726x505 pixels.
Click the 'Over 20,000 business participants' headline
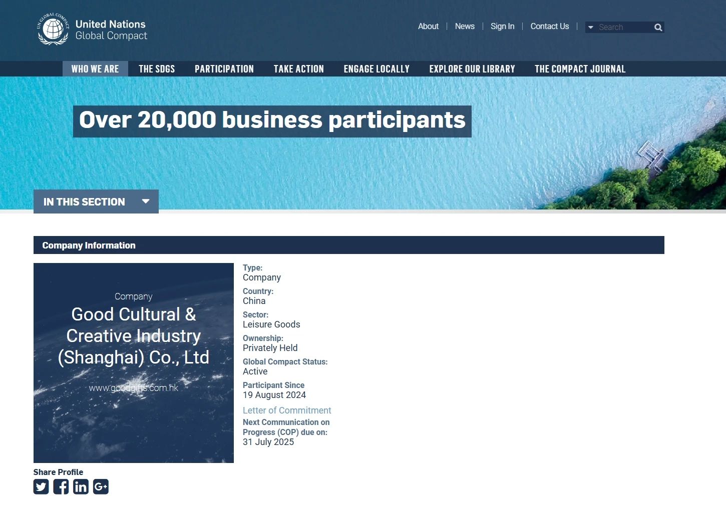coord(272,120)
